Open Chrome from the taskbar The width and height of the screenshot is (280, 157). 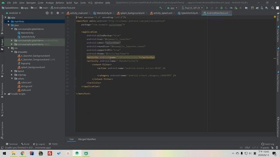click(x=22, y=153)
